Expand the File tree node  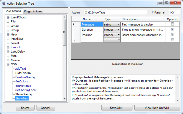tap(8, 22)
